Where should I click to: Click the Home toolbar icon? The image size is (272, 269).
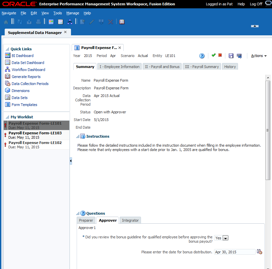[6, 22]
